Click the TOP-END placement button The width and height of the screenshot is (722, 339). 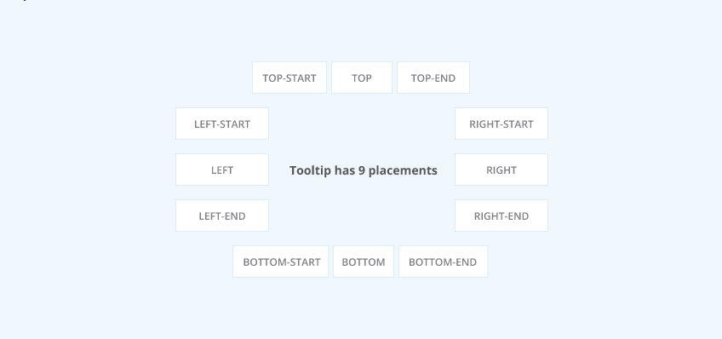click(433, 78)
